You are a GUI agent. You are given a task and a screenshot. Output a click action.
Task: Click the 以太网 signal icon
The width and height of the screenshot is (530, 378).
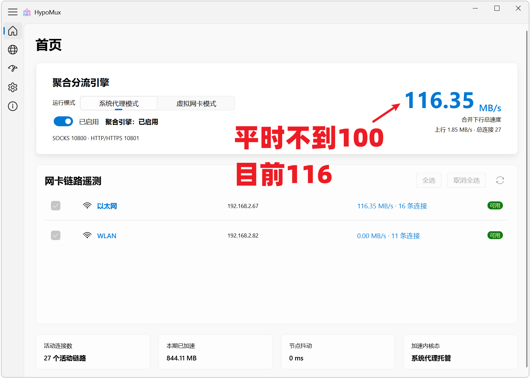[x=87, y=206]
